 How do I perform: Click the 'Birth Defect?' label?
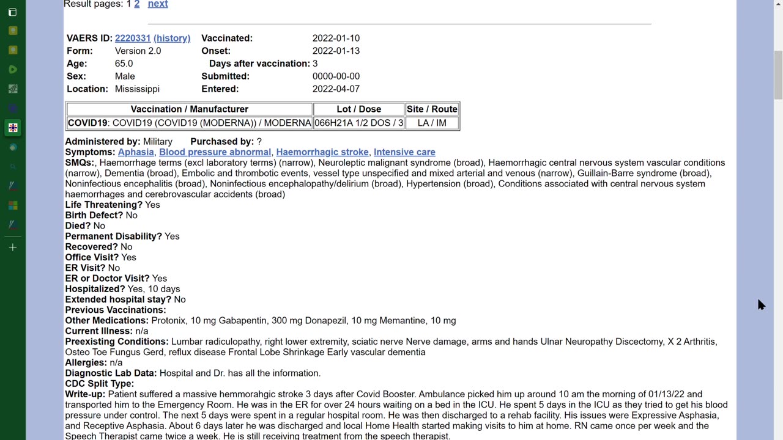(x=94, y=215)
